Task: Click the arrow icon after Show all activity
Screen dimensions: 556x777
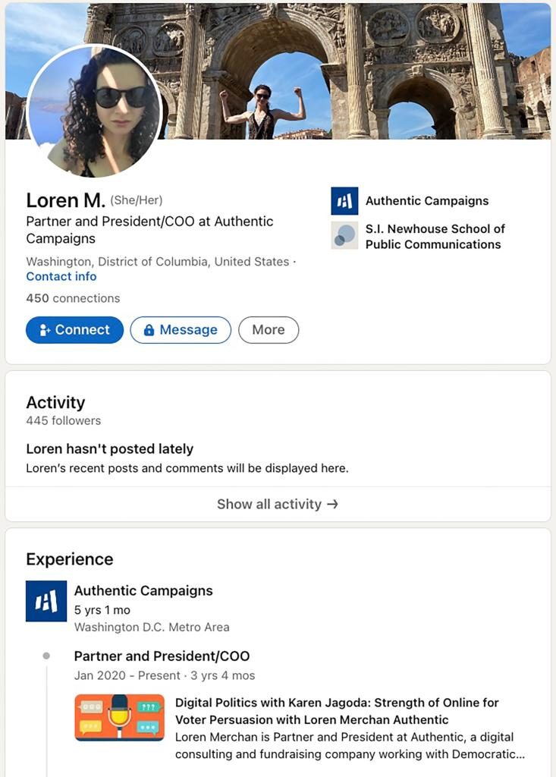Action: pos(332,504)
